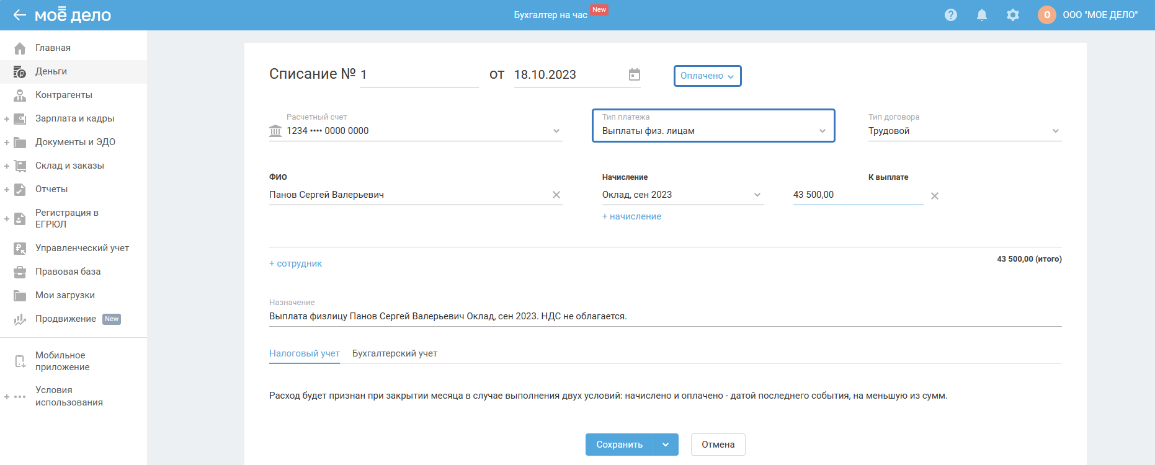Open the help question mark icon
The image size is (1155, 465).
[951, 15]
